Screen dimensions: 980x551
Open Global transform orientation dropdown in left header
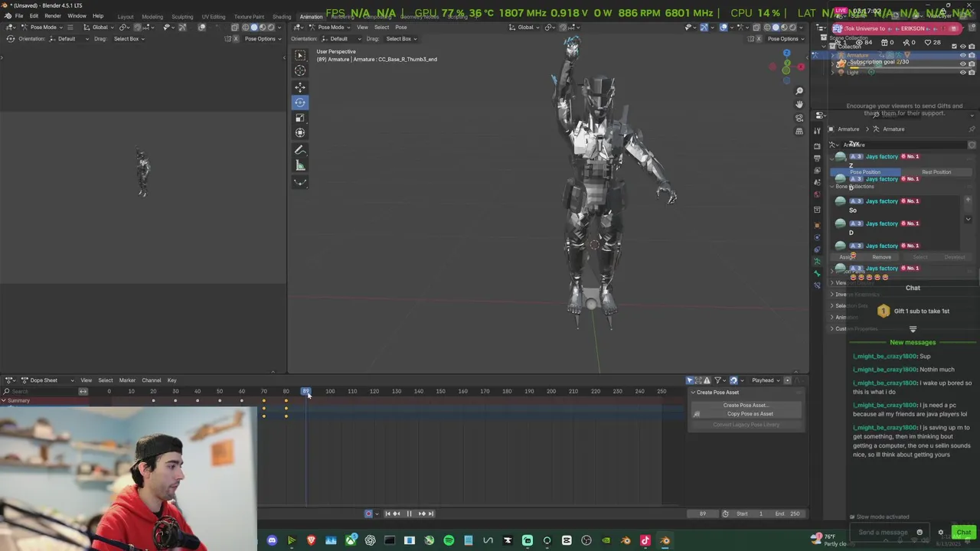97,28
